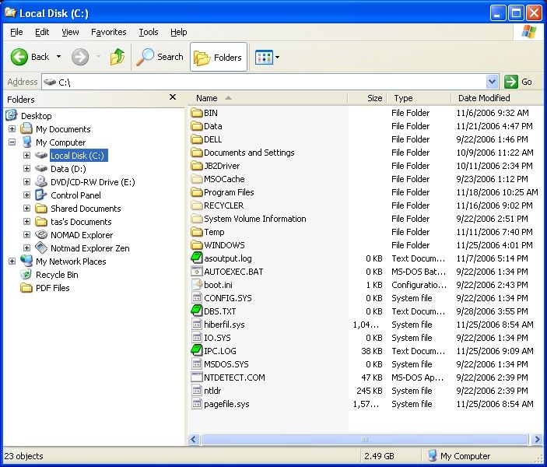547x467 pixels.
Task: Sort by the Name column header
Action: 268,98
